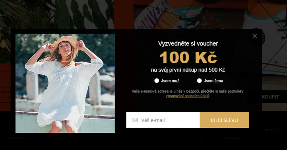Click the email privacy notice text
287x150 pixels.
pyautogui.click(x=187, y=94)
